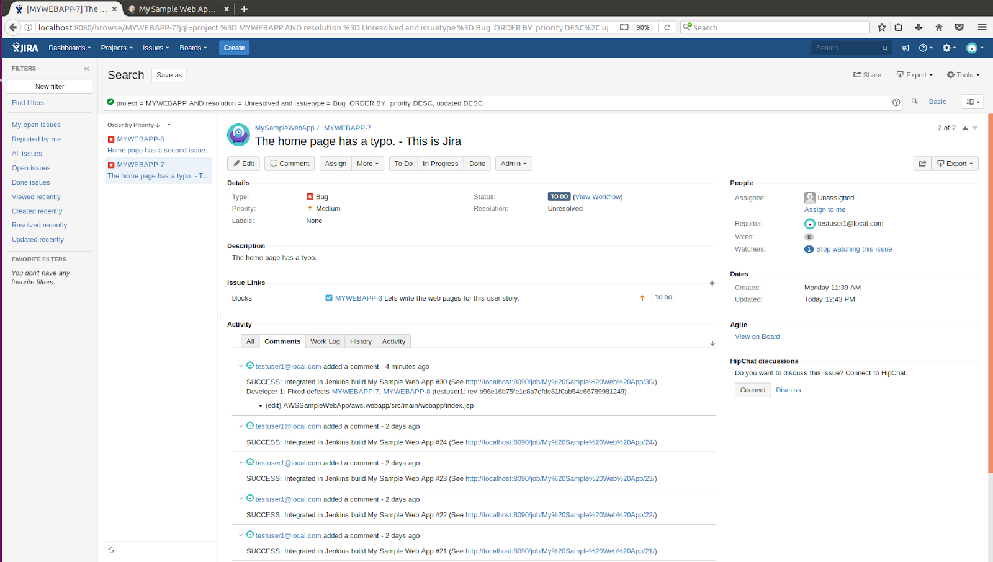Bookmark this page with the star icon
The width and height of the screenshot is (993, 562).
(881, 27)
